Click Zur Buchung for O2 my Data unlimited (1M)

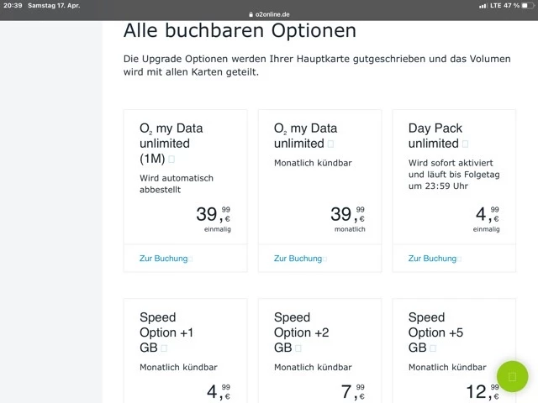pos(164,259)
